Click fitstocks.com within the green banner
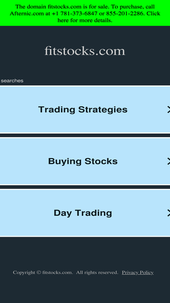This screenshot has height=303, width=170. 64,7
